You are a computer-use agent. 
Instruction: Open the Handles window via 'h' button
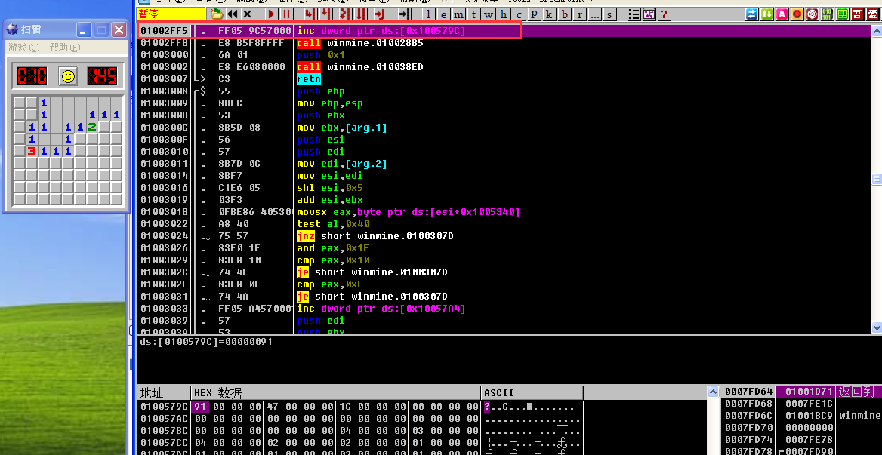(504, 14)
